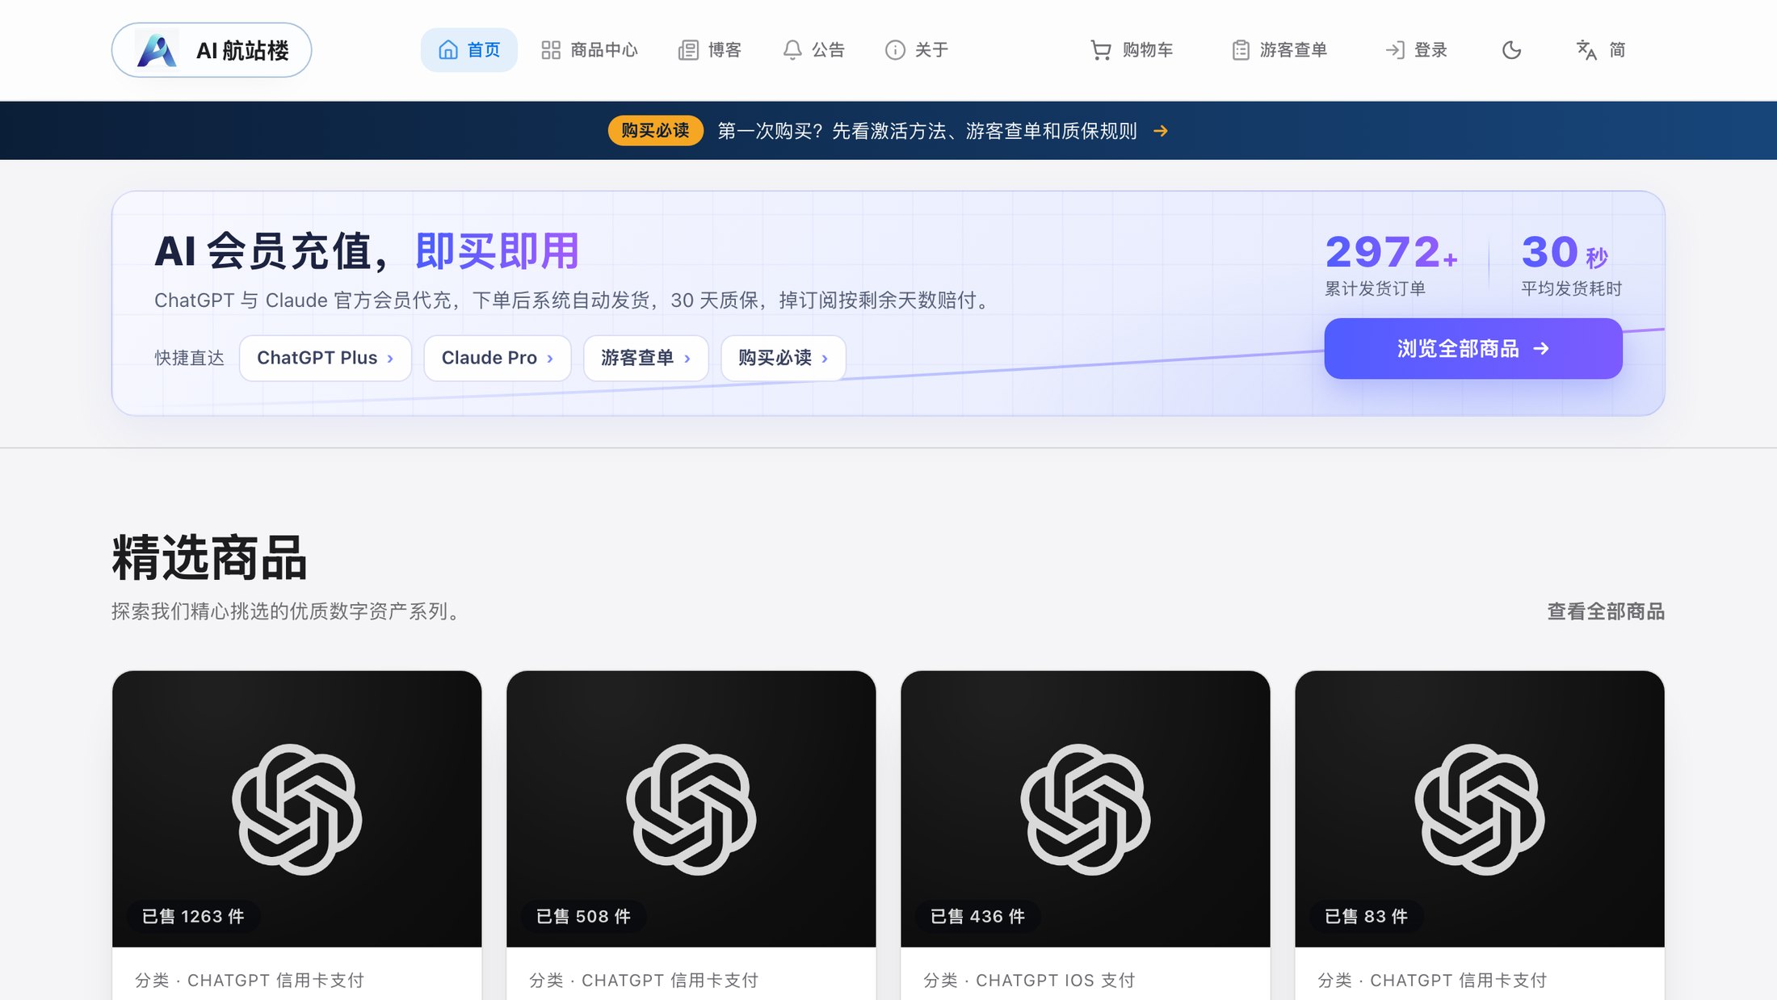Open the 购买必读 quick link chip
This screenshot has width=1777, height=1000.
(783, 358)
